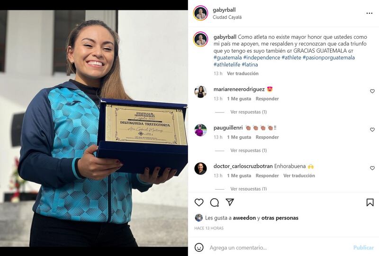Share post using paper plane icon
The height and width of the screenshot is (256, 379).
230,202
